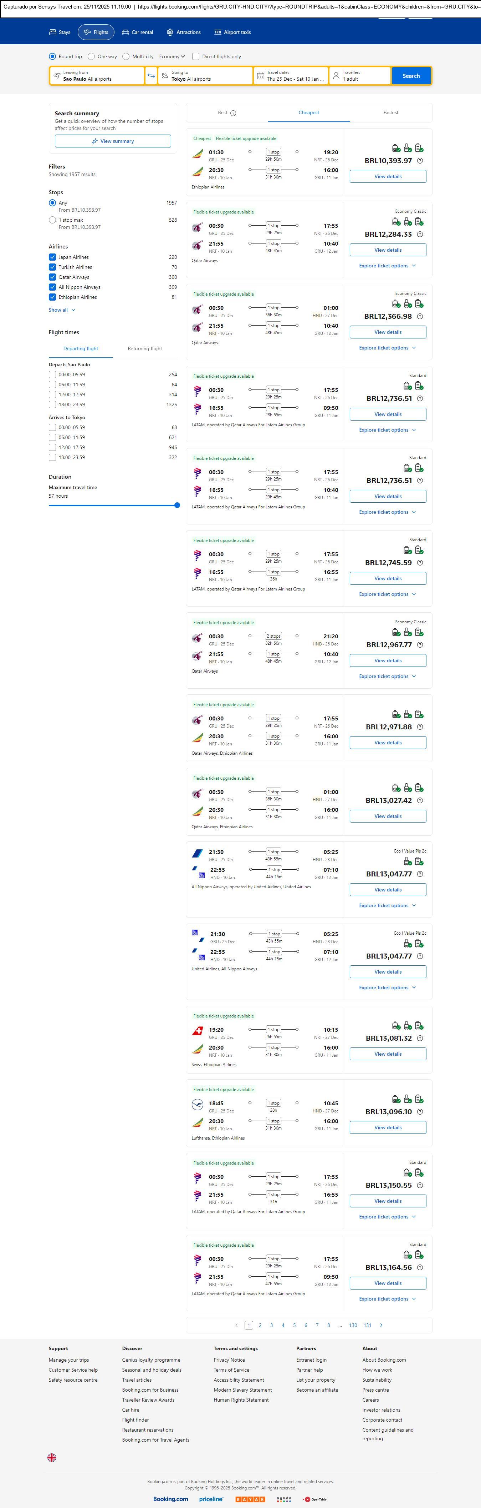The image size is (481, 1508).
Task: Click the travel dates calendar icon
Action: point(261,76)
